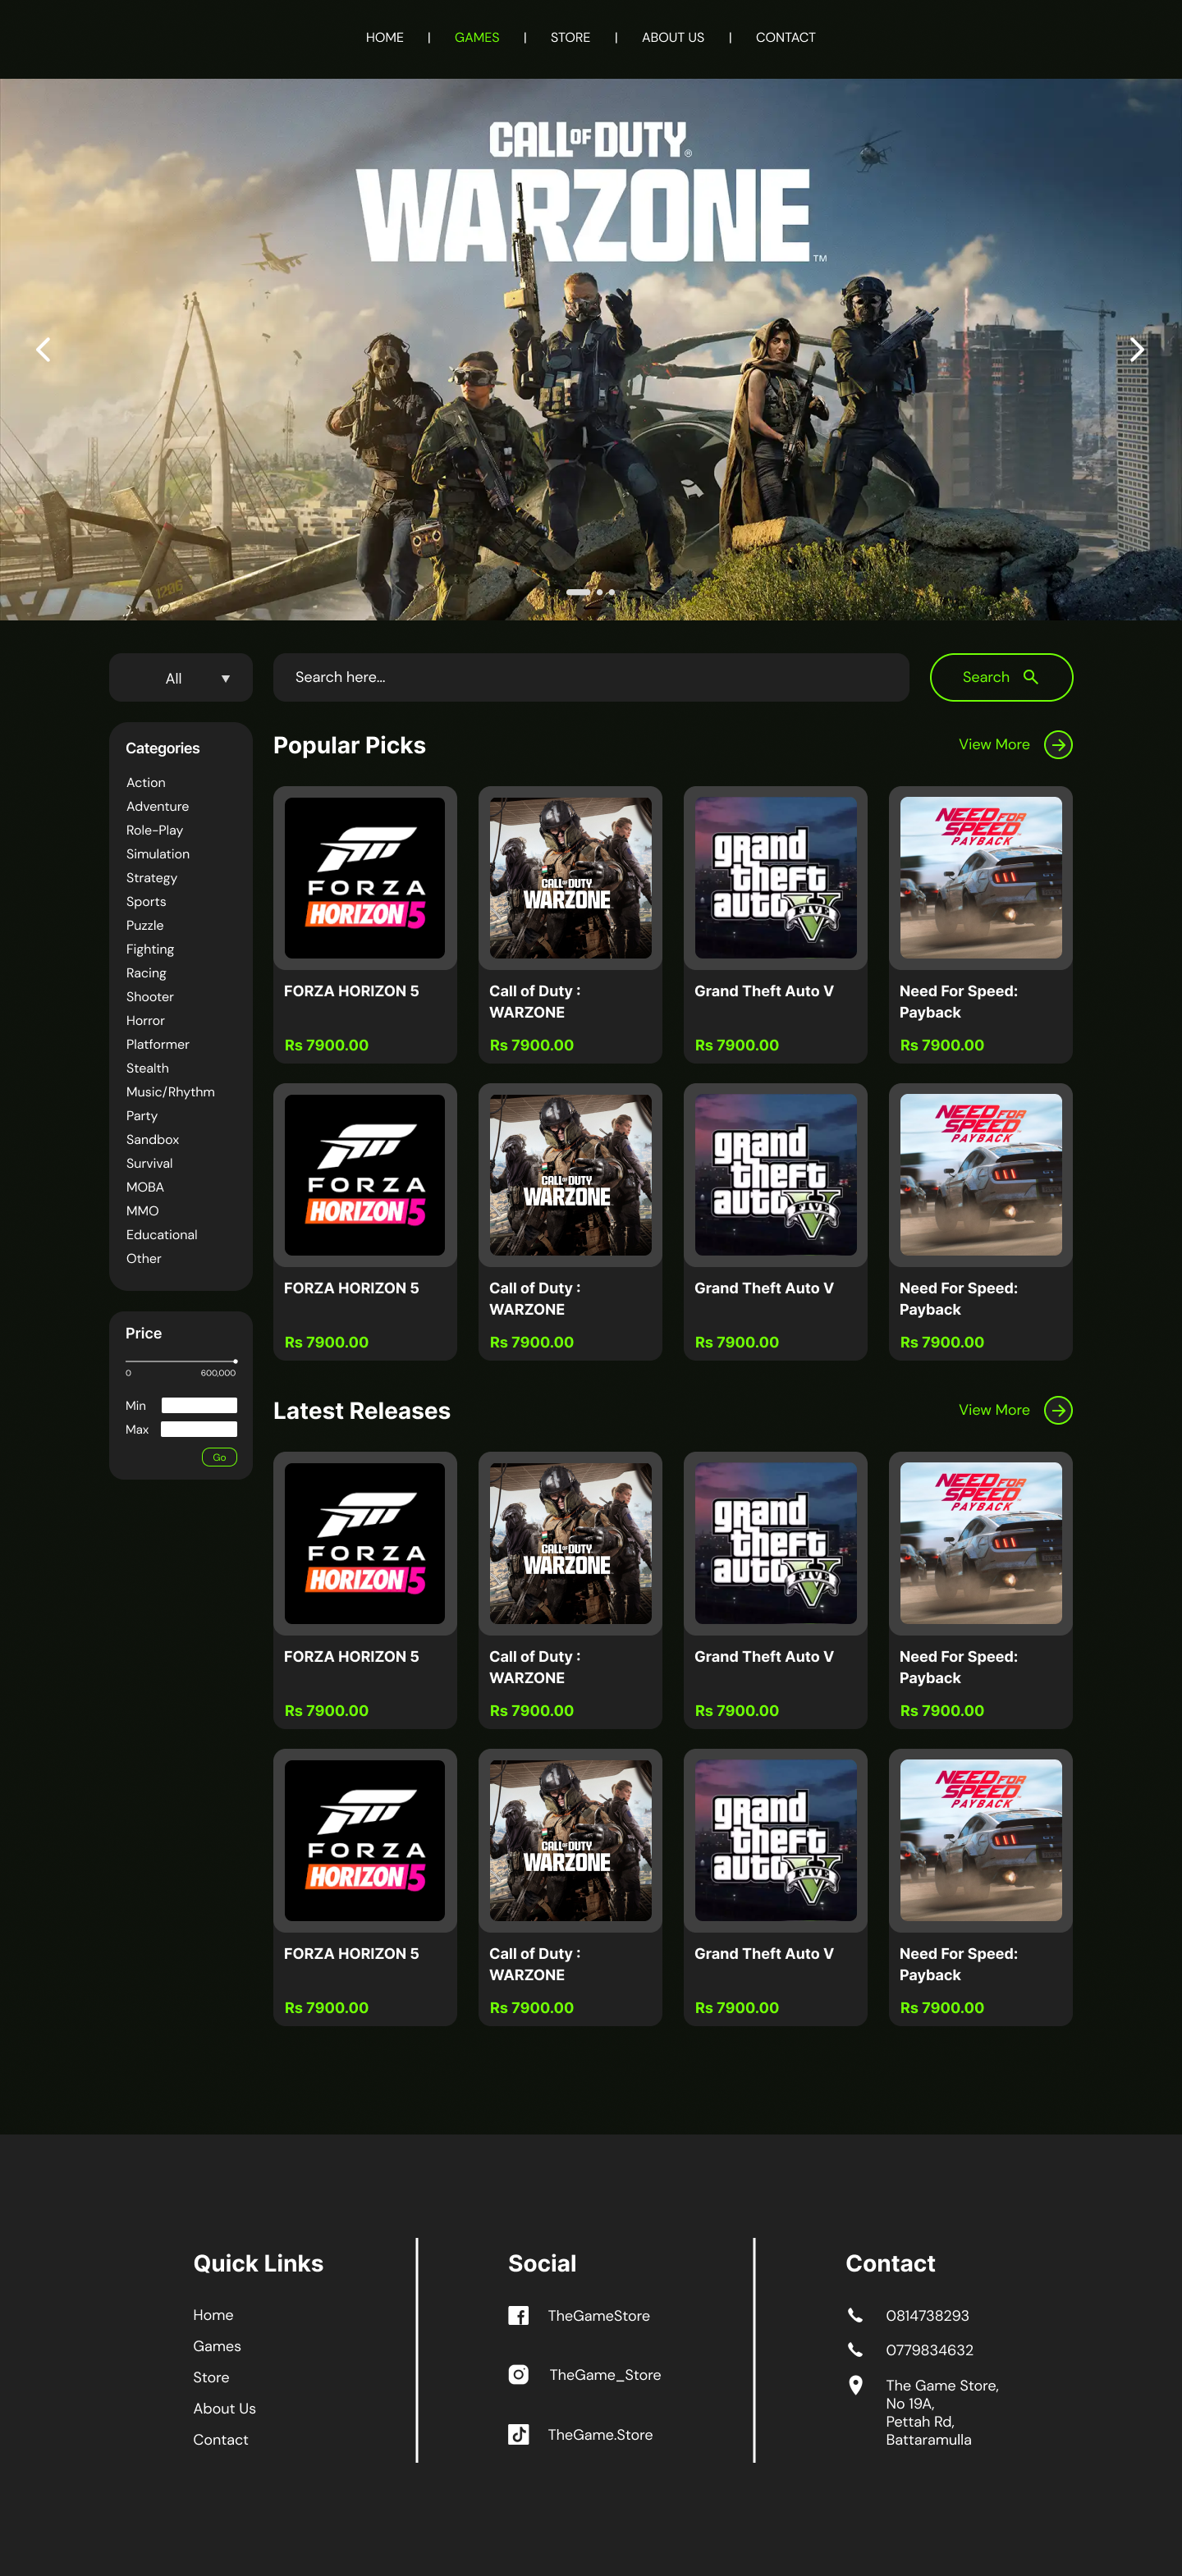1182x2576 pixels.
Task: Select the Sandbox category
Action: (153, 1140)
